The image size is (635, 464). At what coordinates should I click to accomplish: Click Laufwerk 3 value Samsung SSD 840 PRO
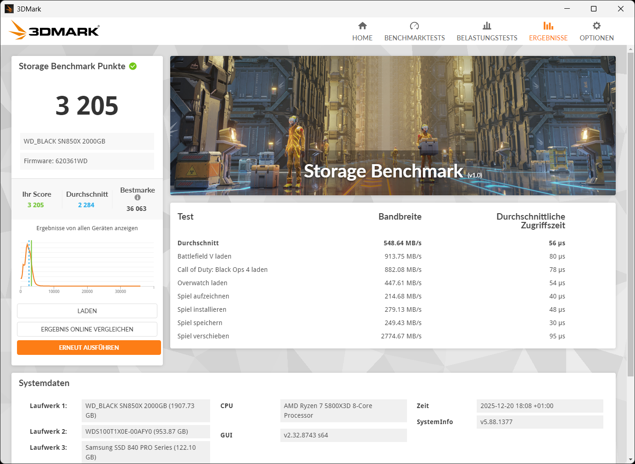pos(145,453)
